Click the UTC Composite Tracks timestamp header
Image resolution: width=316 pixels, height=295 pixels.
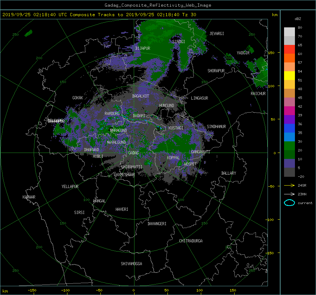pos(99,15)
